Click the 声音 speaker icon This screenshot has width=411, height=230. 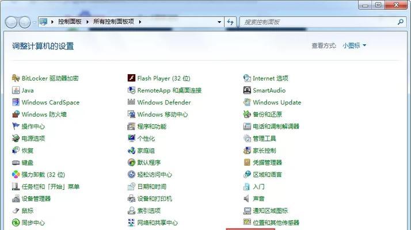click(247, 198)
